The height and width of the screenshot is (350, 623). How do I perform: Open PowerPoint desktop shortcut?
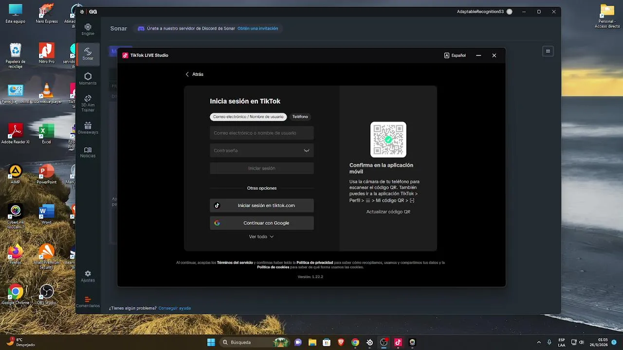[46, 175]
